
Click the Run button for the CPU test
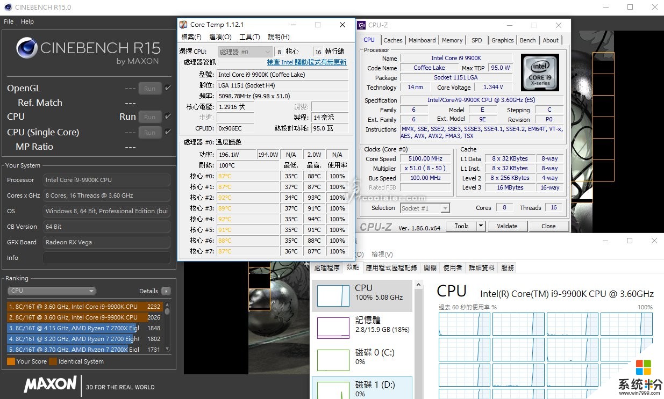coord(149,117)
